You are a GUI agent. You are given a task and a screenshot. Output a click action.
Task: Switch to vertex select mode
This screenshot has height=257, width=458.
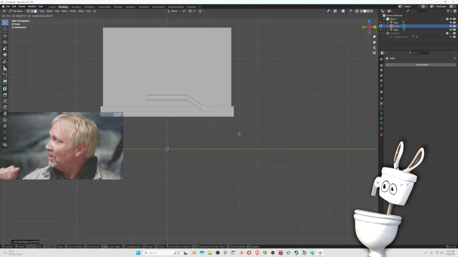(29, 11)
